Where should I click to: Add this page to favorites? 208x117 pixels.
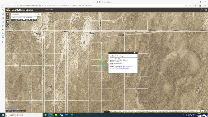point(190,6)
